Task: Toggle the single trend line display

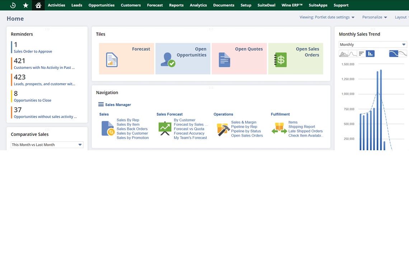Action: point(394,54)
